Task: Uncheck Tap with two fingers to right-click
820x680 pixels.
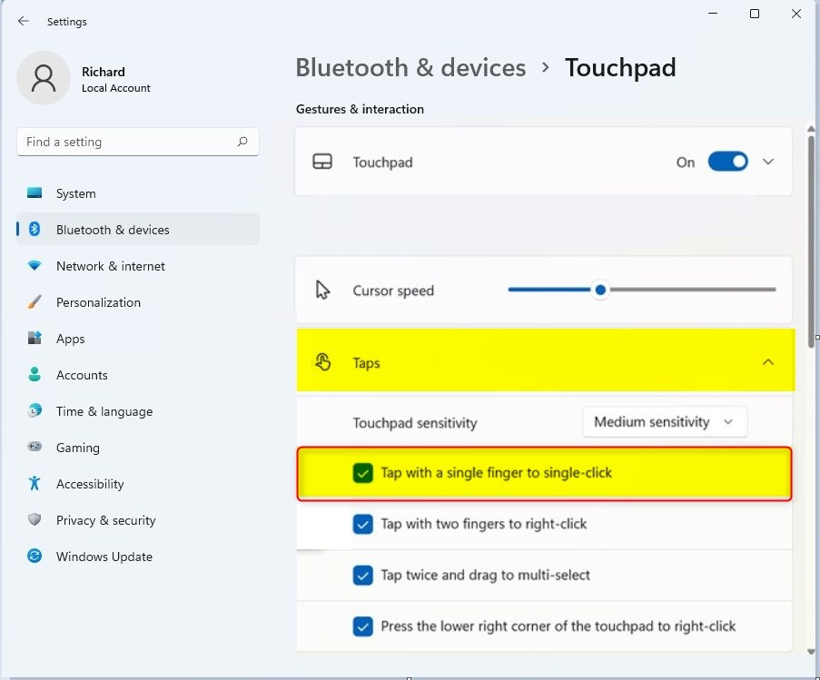Action: [363, 524]
